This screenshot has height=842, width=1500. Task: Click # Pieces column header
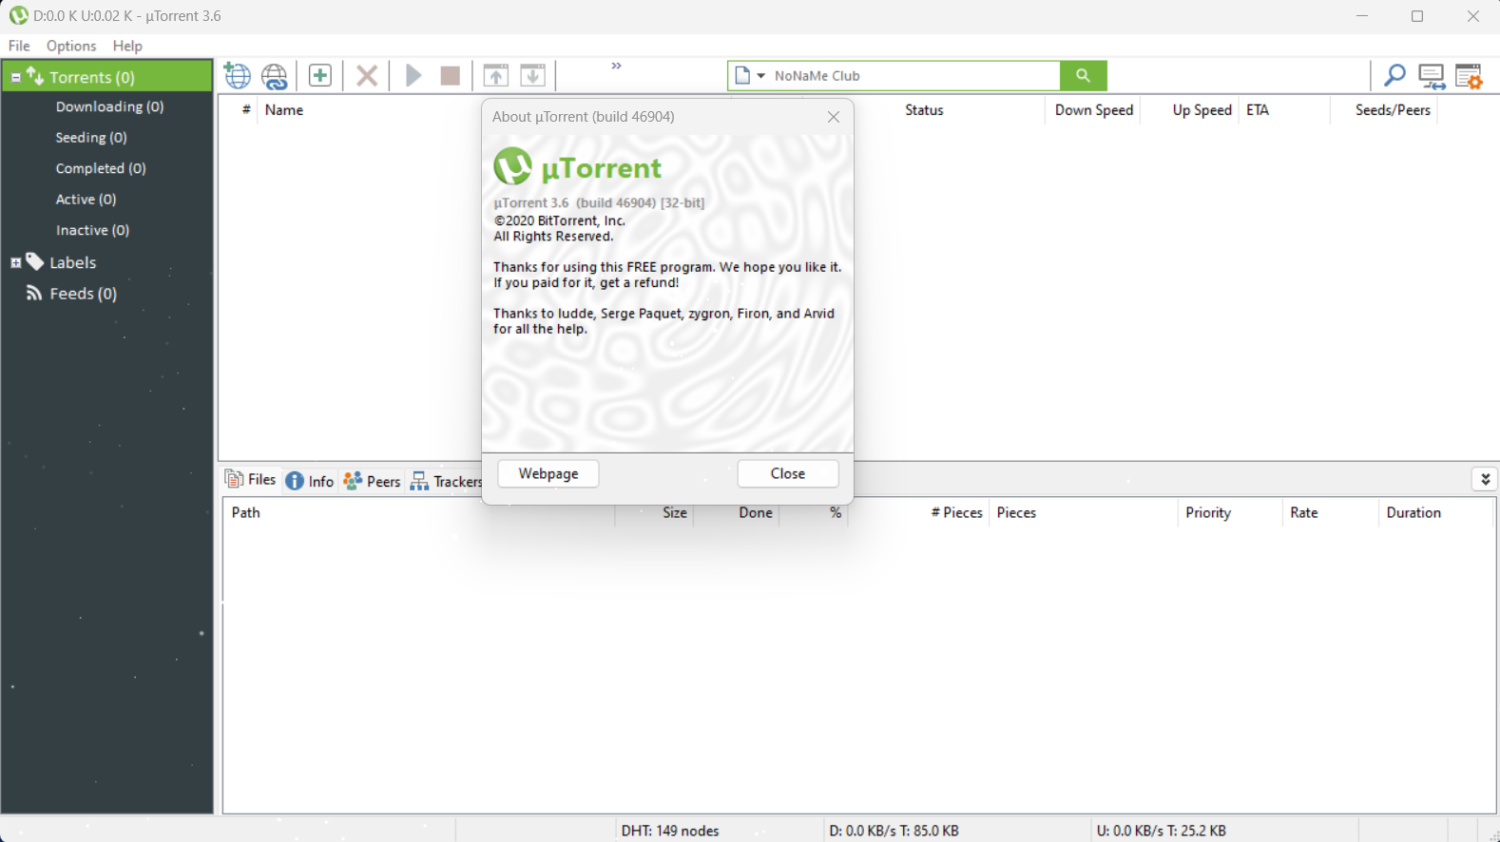[x=956, y=513]
